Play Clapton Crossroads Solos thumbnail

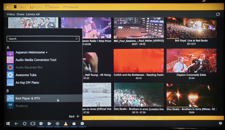coord(192,61)
